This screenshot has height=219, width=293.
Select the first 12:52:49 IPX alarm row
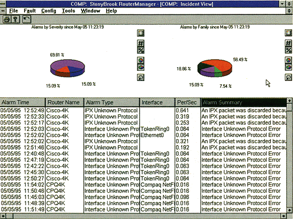[143, 110]
